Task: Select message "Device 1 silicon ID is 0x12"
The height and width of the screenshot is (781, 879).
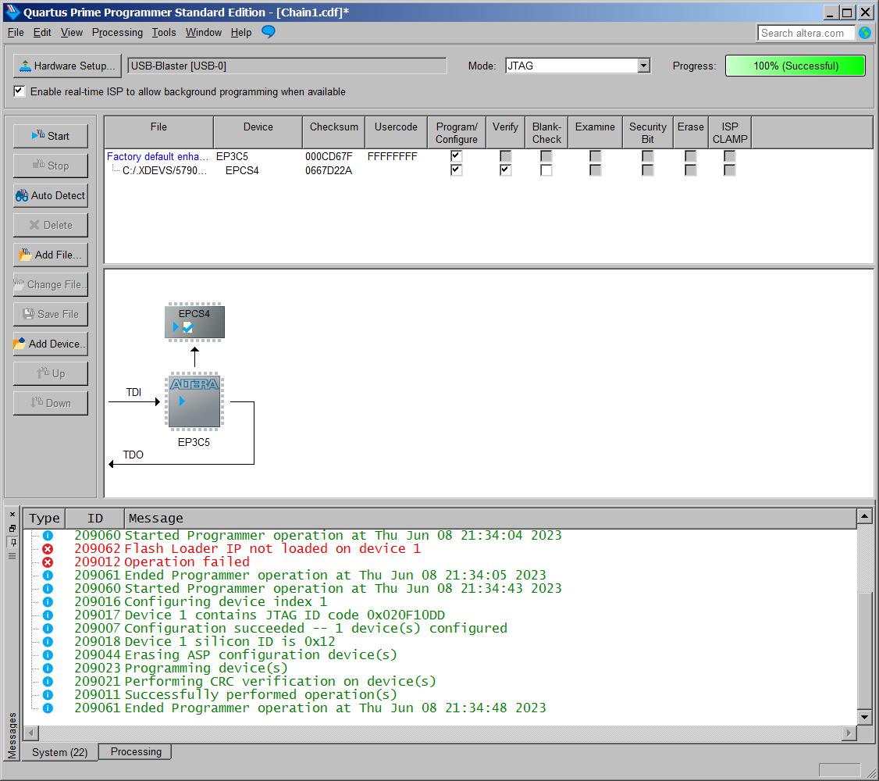Action: [x=230, y=642]
